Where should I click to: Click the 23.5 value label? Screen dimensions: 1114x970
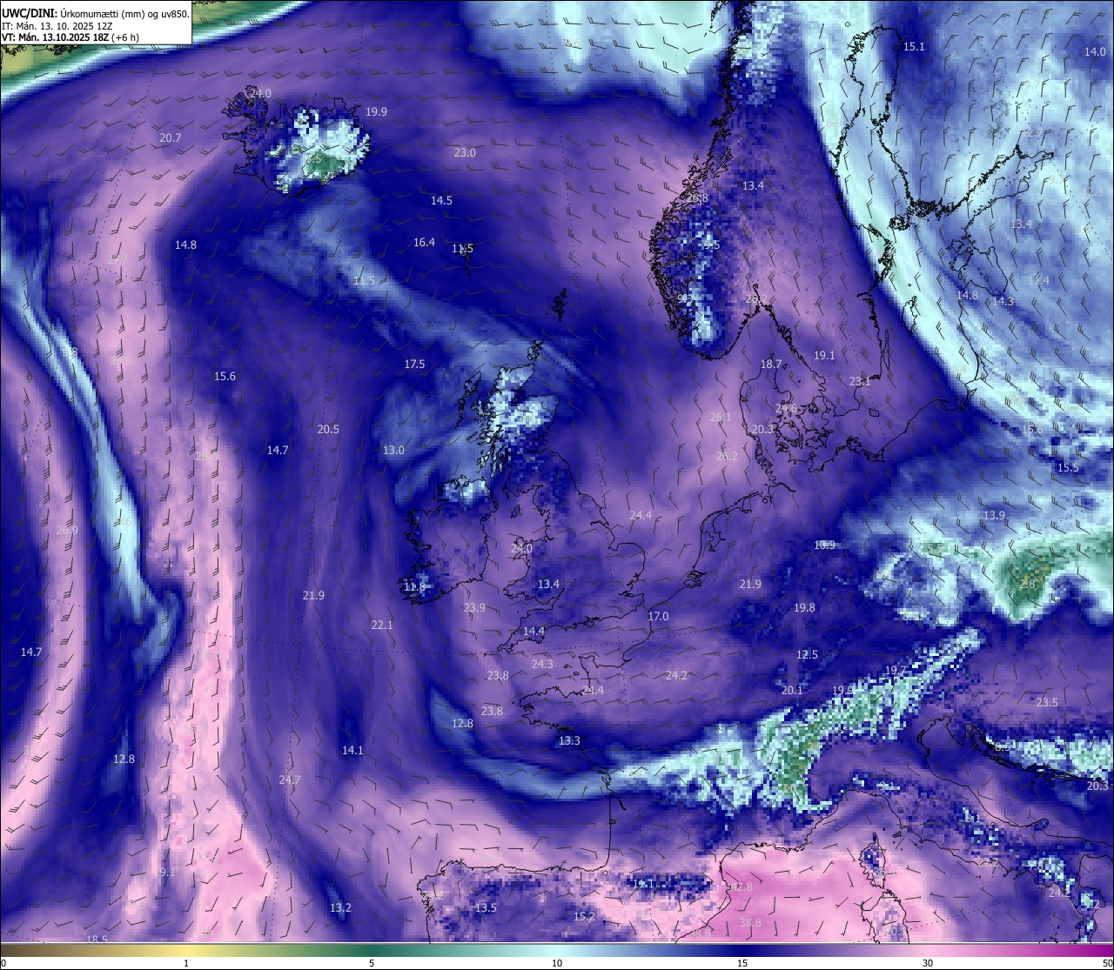1047,703
